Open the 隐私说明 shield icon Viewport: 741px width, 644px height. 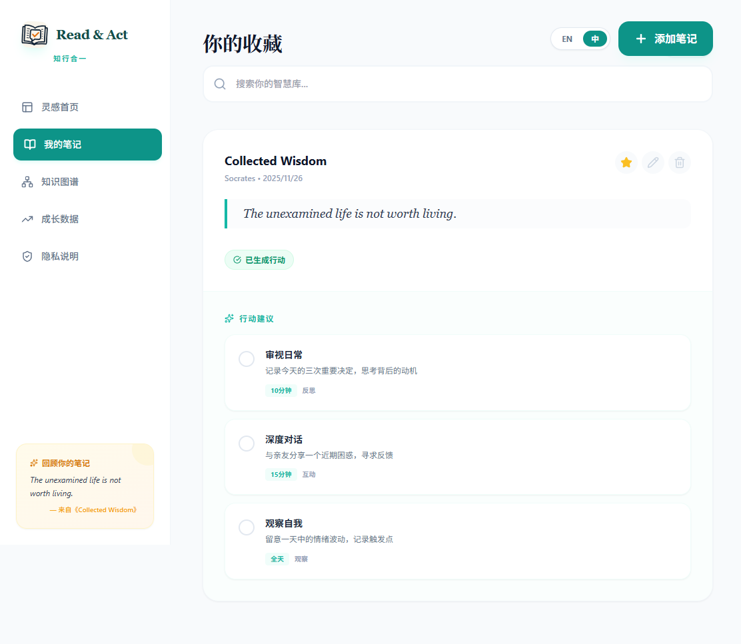point(27,256)
